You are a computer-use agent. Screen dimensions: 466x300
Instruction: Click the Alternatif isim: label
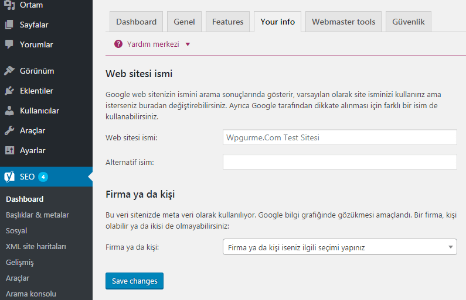130,162
